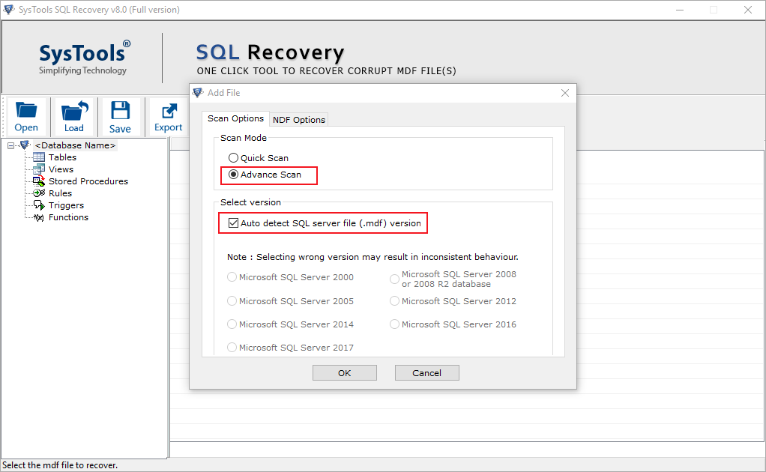Screen dimensions: 766x472
Task: Close the Add File dialog
Action: tap(564, 93)
